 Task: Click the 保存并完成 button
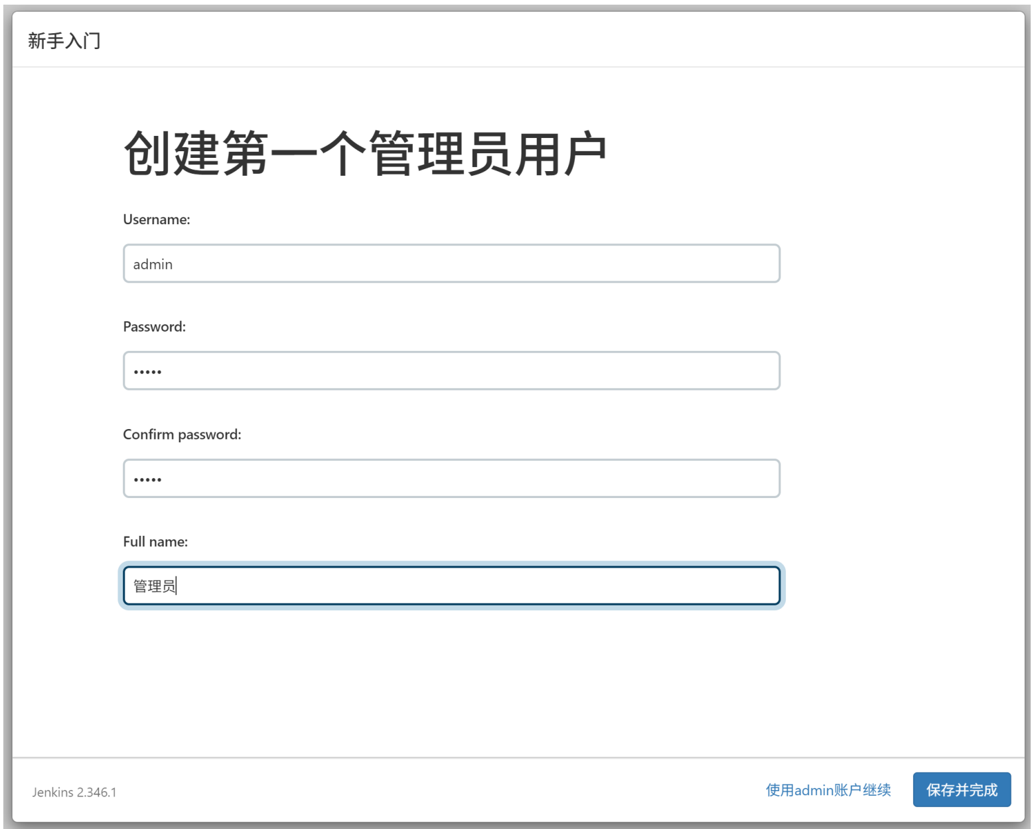pos(962,790)
